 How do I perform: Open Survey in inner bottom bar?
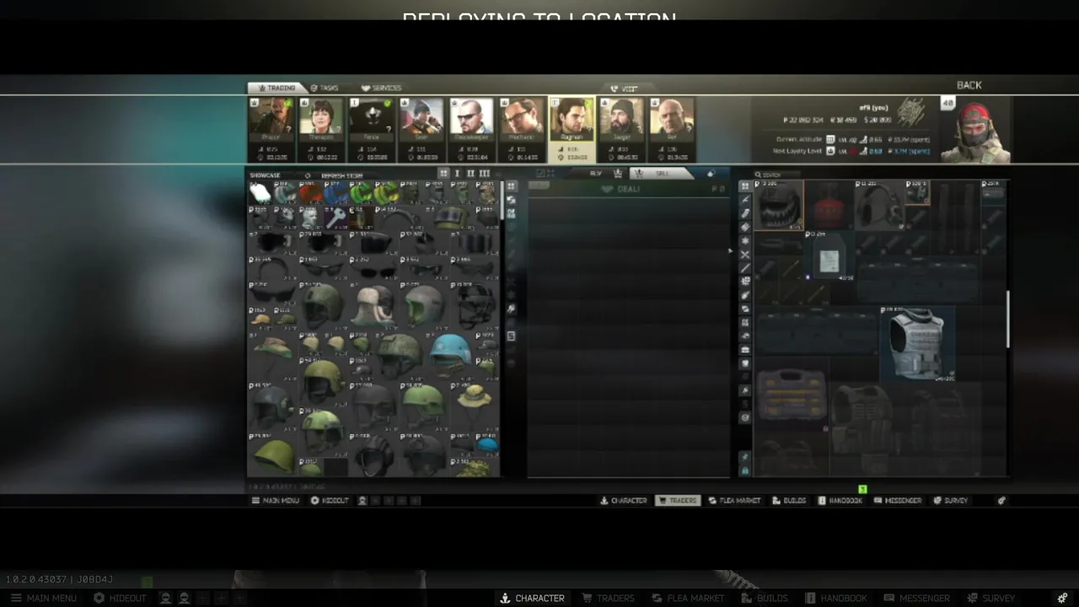click(x=950, y=501)
